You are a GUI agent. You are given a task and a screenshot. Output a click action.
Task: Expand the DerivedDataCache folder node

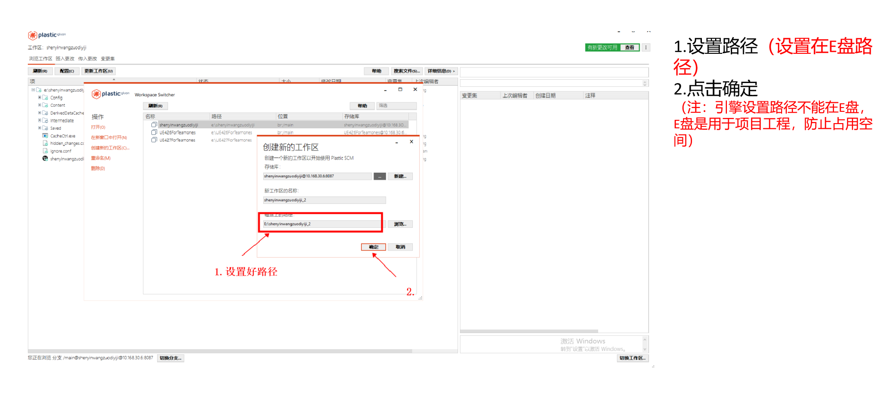pos(40,113)
